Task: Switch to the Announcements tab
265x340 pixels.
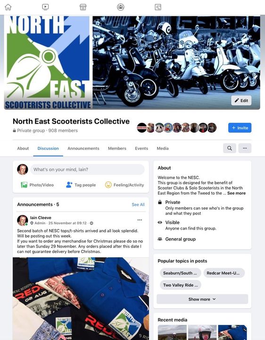Action: click(x=83, y=149)
